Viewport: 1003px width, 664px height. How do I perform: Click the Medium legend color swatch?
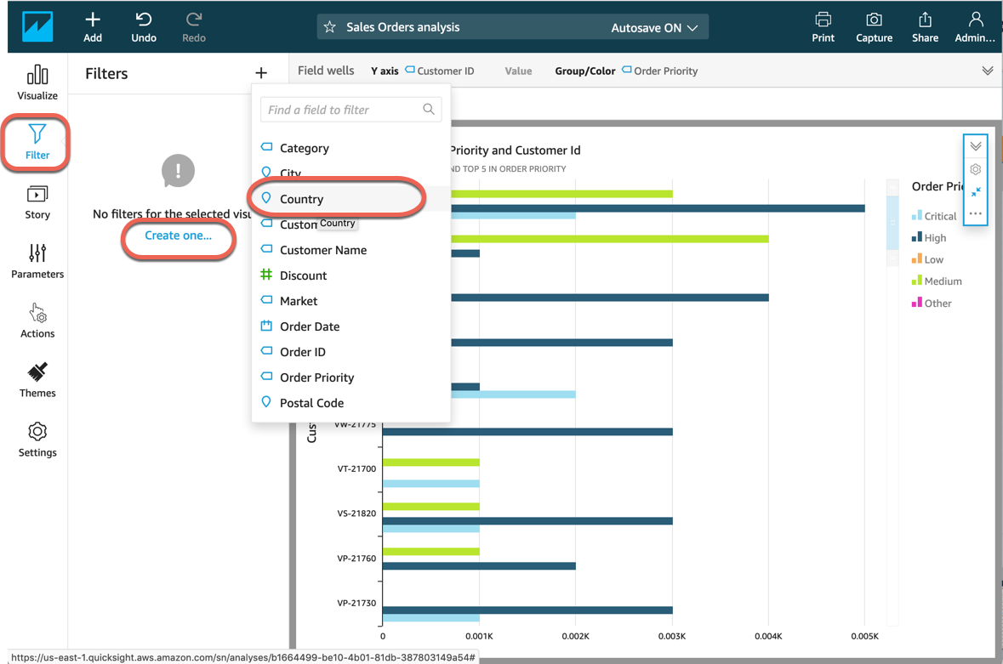tap(916, 281)
